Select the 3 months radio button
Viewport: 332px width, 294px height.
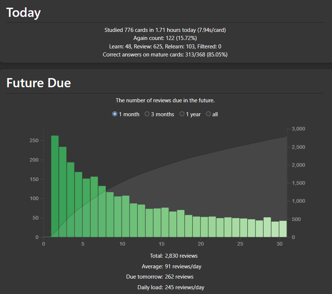point(147,114)
